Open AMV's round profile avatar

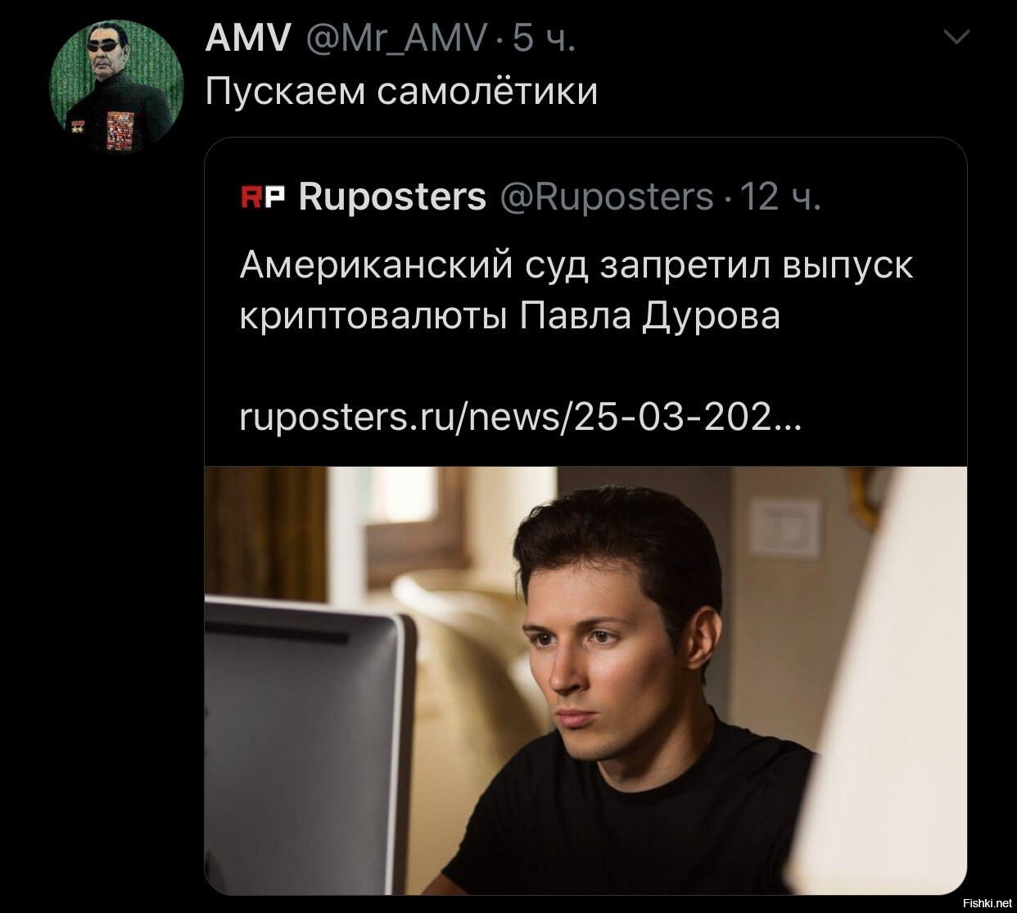click(111, 88)
